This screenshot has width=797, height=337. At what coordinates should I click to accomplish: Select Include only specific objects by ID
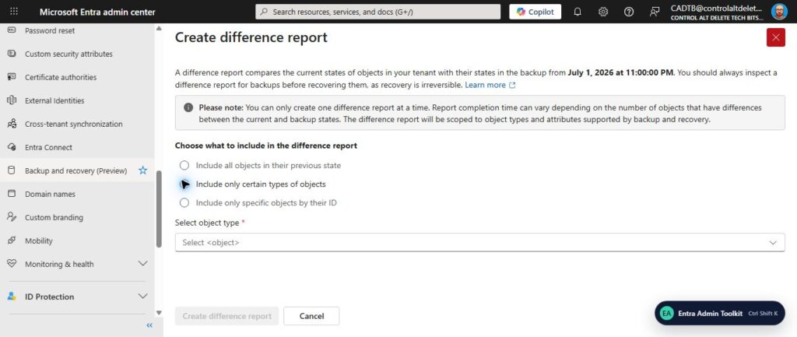coord(184,203)
